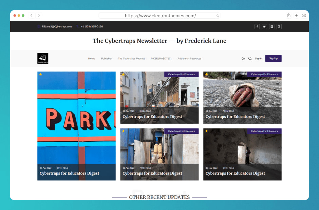Viewport: 319px width, 210px height.
Task: Open the Facebook social icon
Action: [257, 27]
